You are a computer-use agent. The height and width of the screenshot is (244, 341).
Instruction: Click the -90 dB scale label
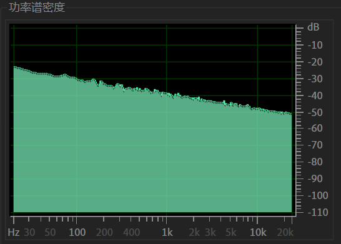click(x=315, y=179)
